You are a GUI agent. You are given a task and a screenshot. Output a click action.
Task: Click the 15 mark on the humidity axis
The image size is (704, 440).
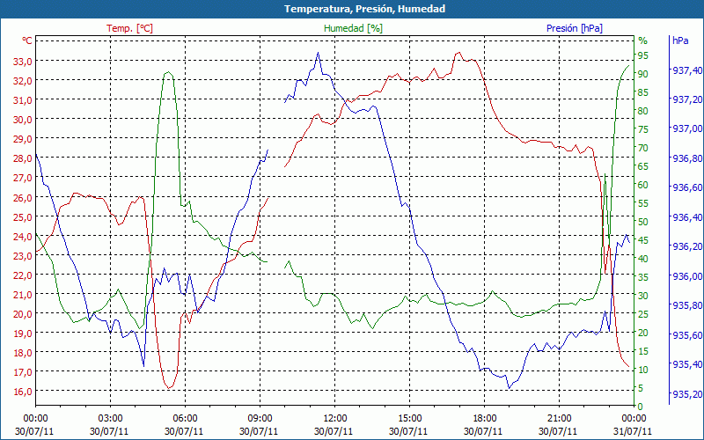pos(643,351)
